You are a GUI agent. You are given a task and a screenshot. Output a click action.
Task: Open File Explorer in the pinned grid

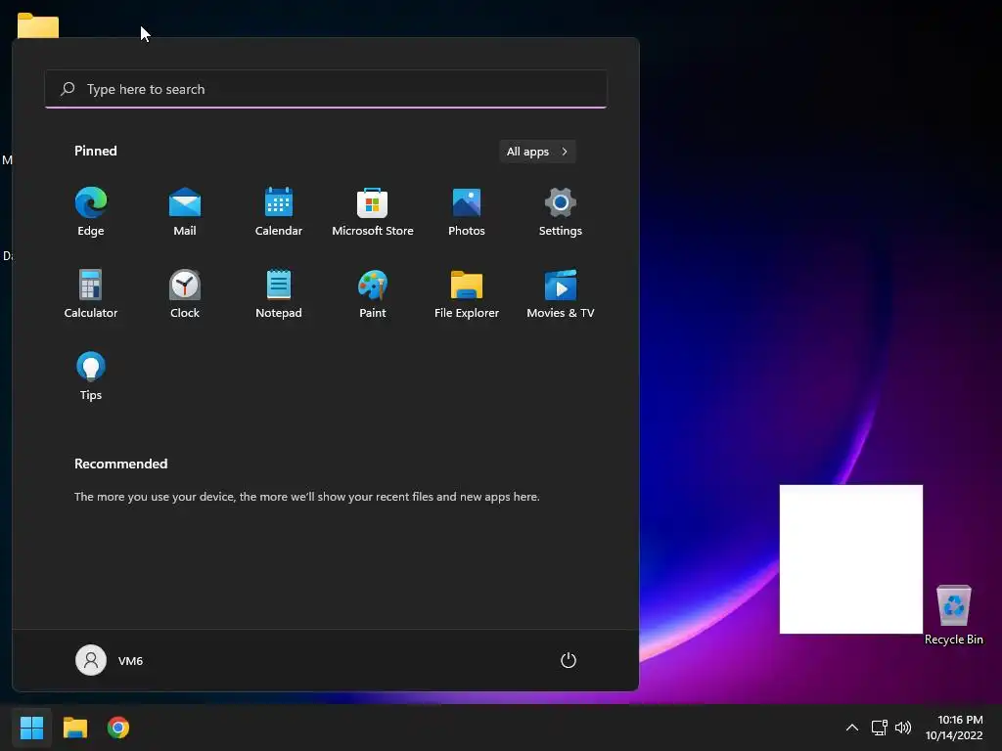tap(467, 294)
